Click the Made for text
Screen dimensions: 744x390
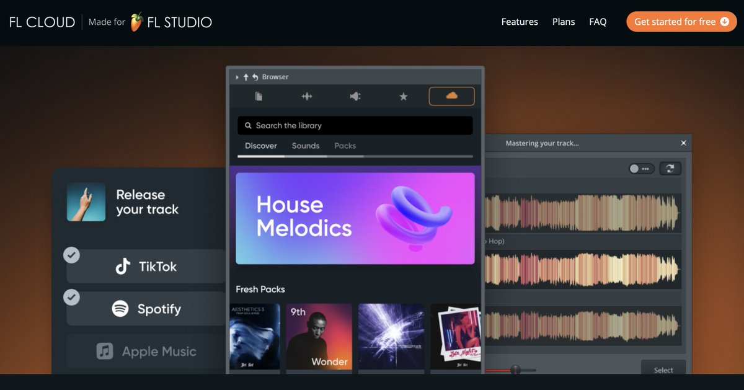point(107,22)
